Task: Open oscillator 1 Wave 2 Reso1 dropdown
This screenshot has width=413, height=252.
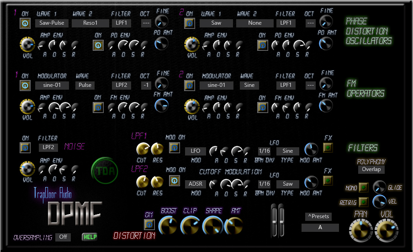Action: tap(90, 23)
